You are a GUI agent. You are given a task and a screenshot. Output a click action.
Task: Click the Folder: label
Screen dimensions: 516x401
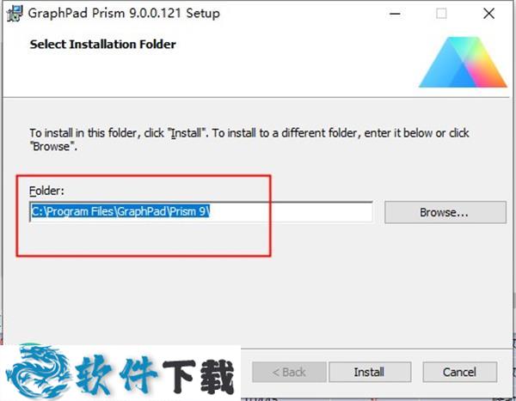[x=46, y=191]
